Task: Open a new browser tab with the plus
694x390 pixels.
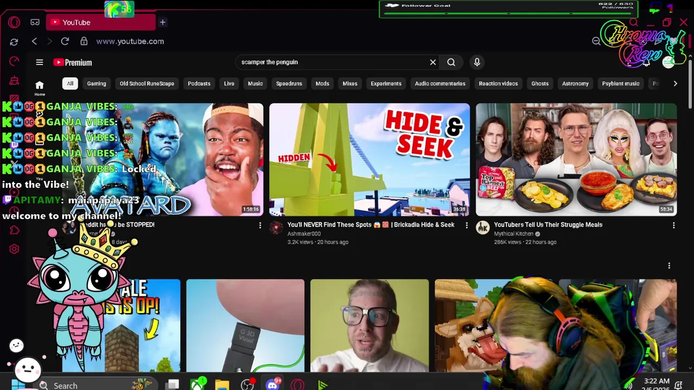Action: 162,22
